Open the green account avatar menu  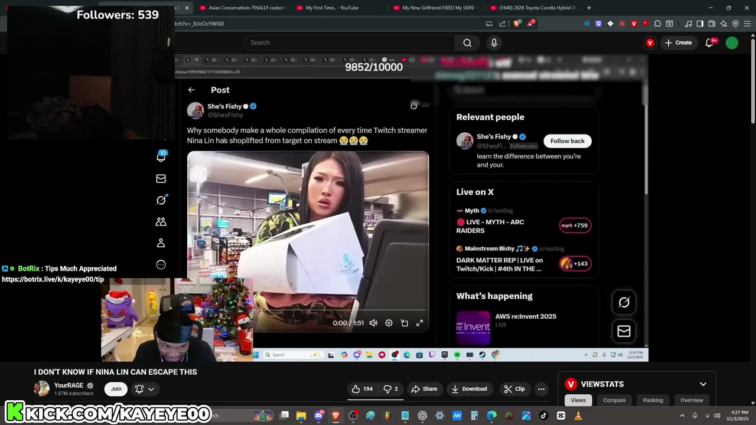pyautogui.click(x=732, y=42)
